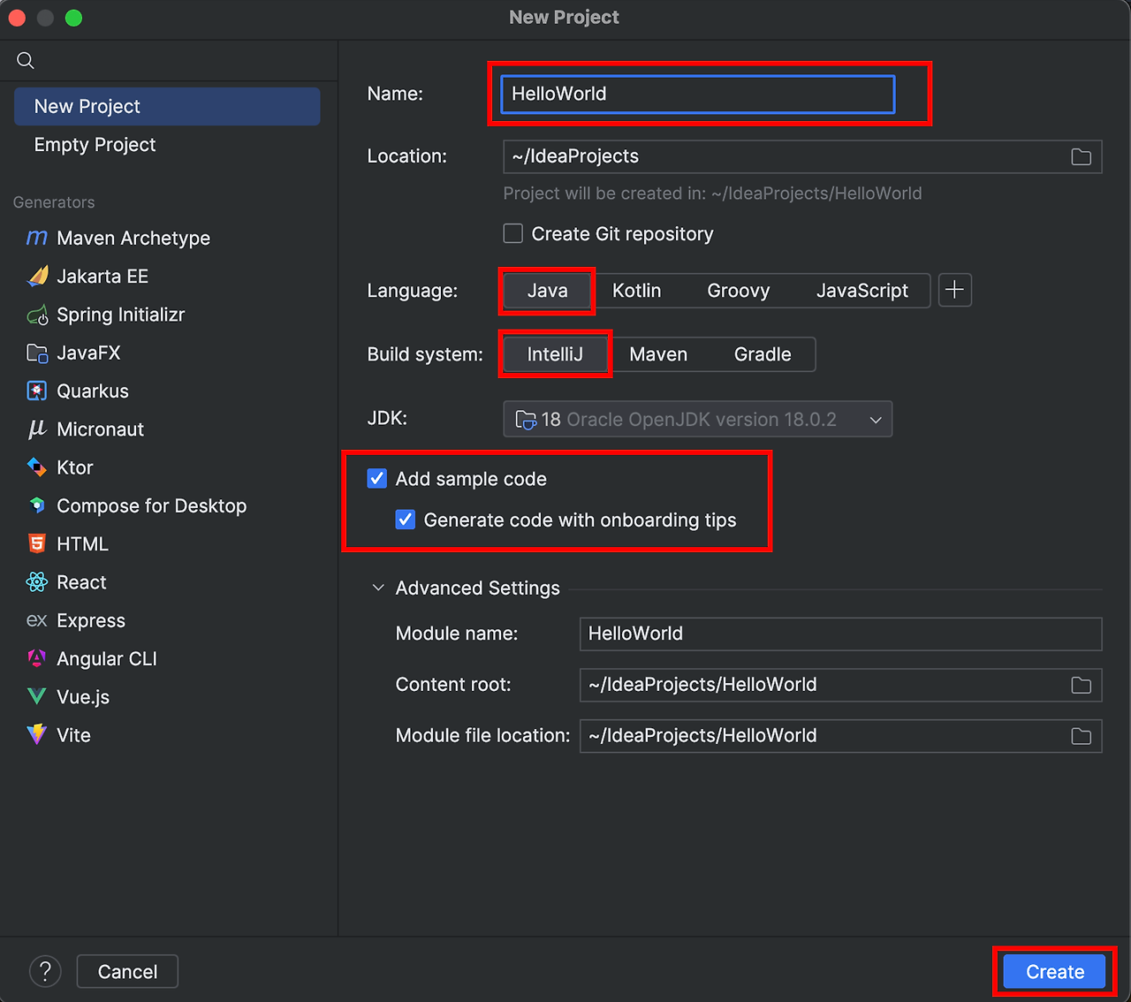The image size is (1131, 1002).
Task: Choose Maven build system
Action: (658, 354)
